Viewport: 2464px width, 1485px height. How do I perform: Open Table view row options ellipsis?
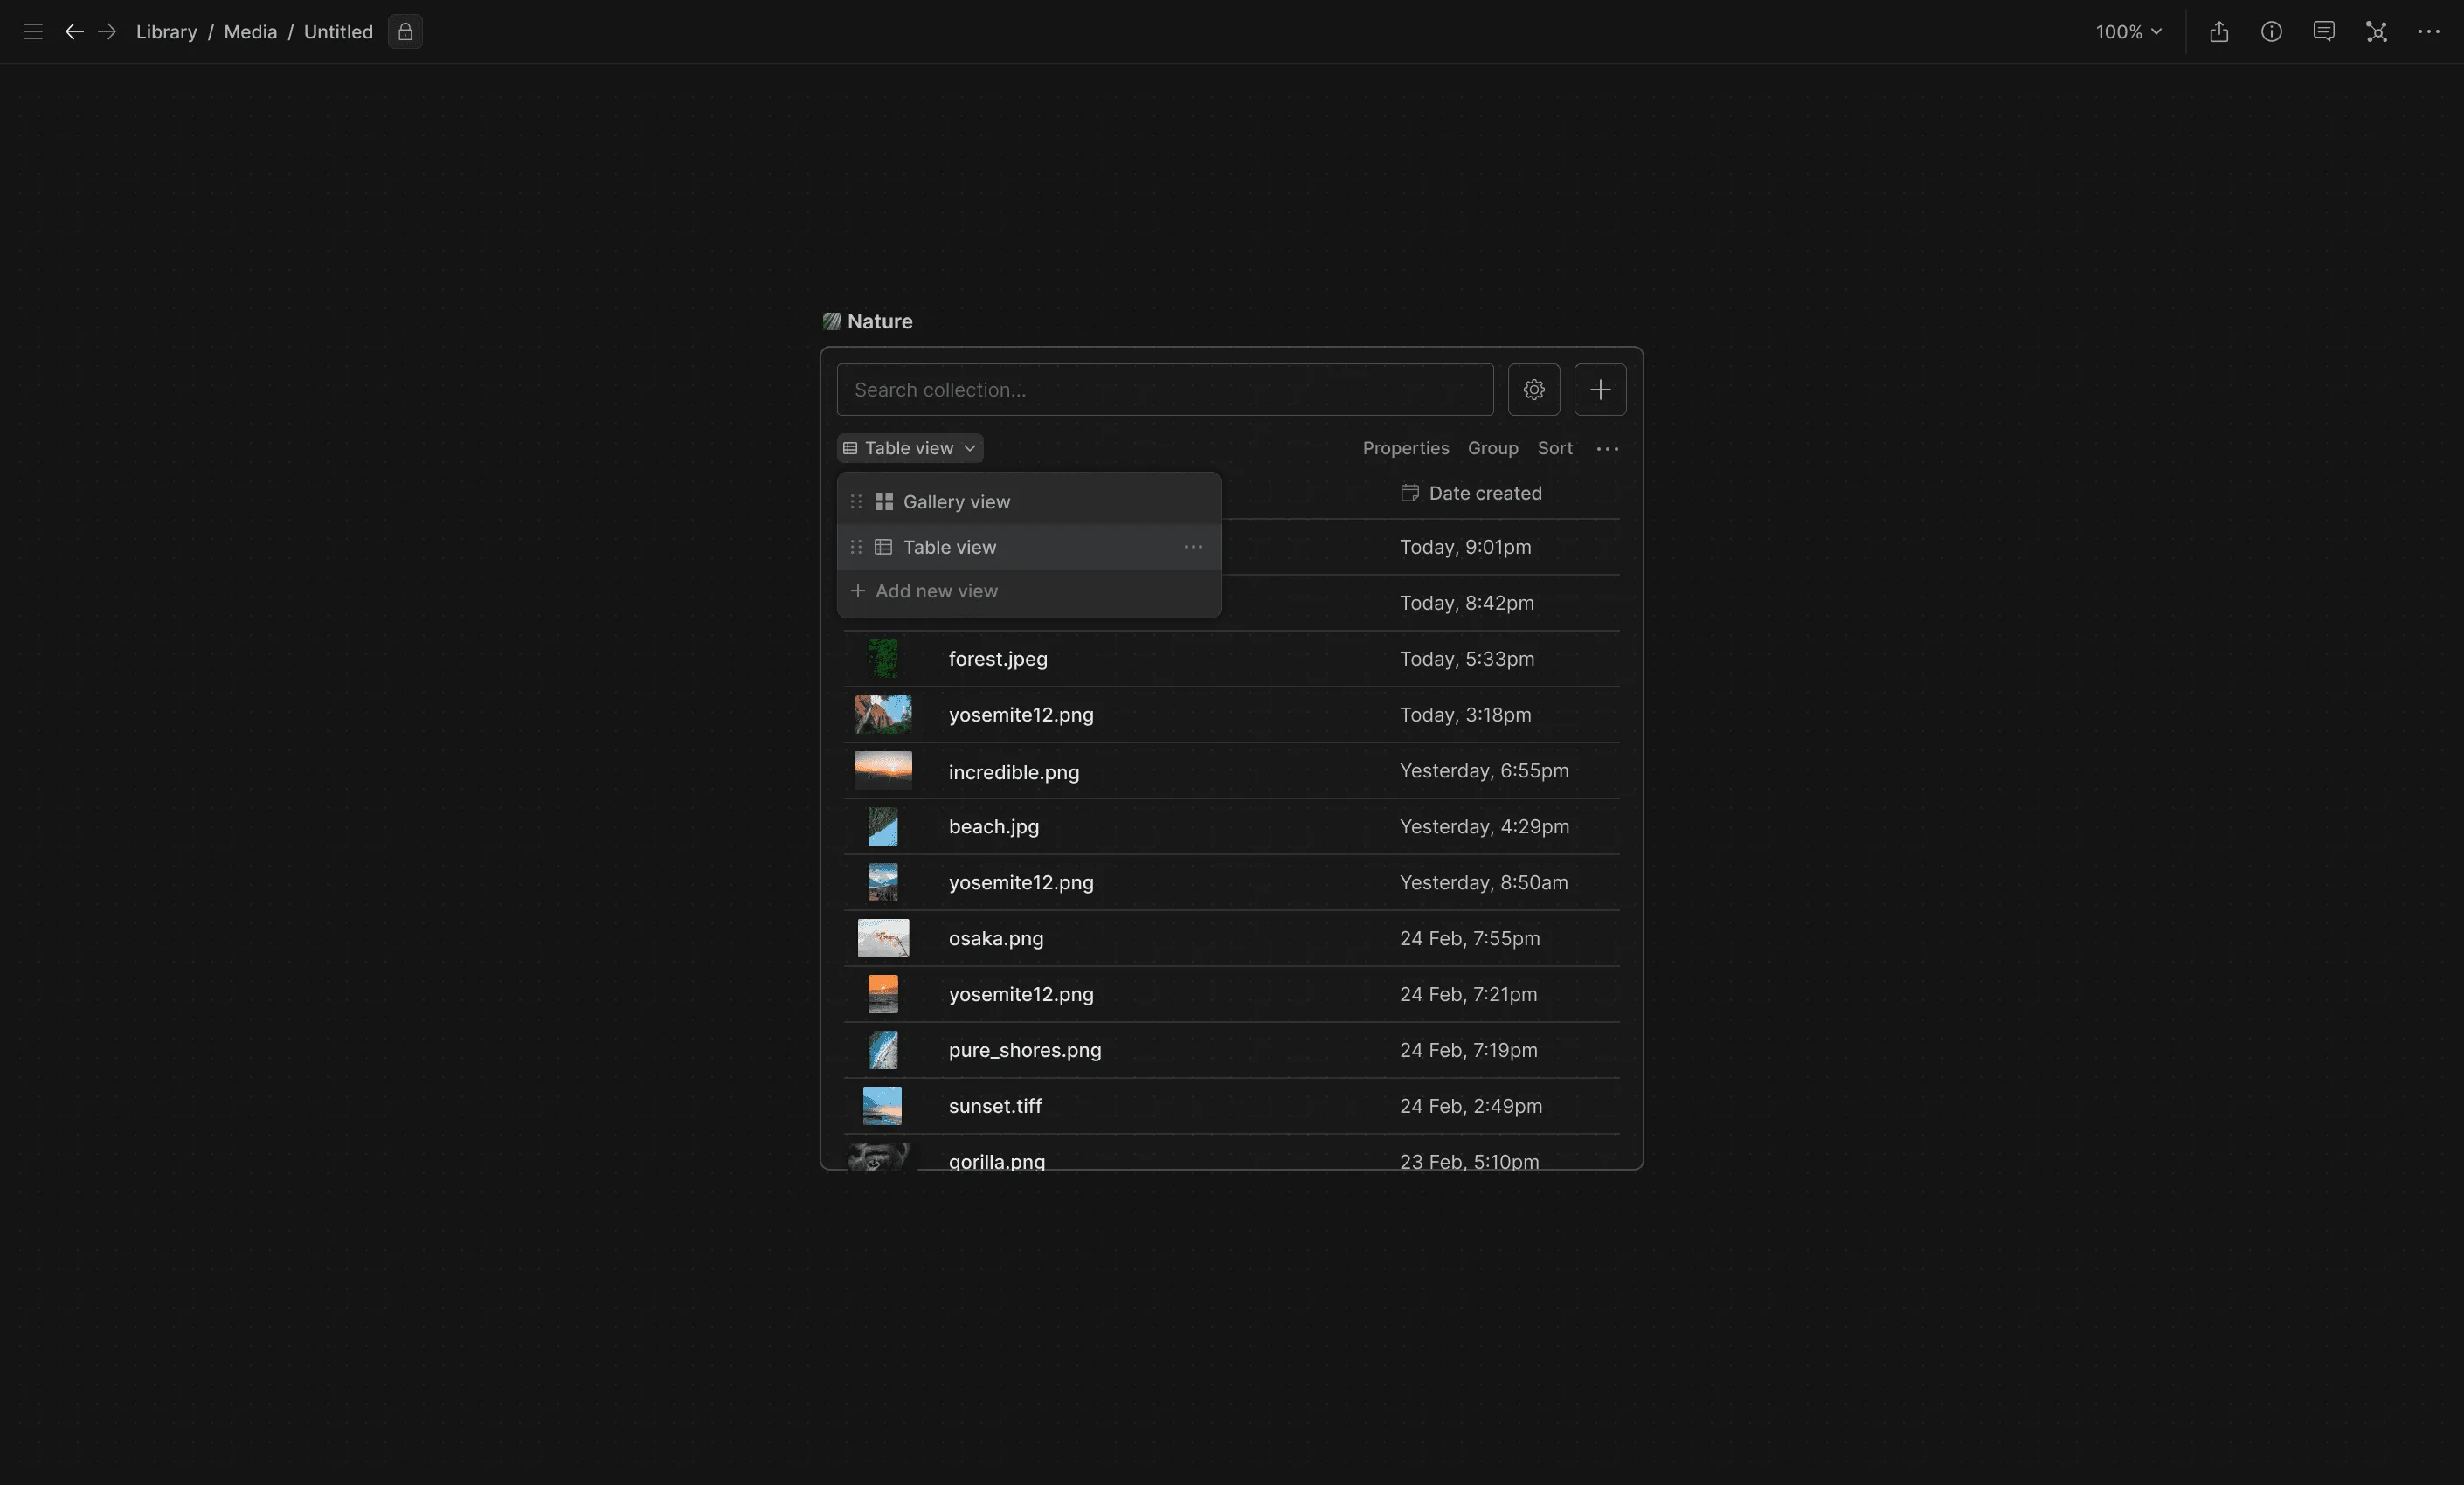1193,547
